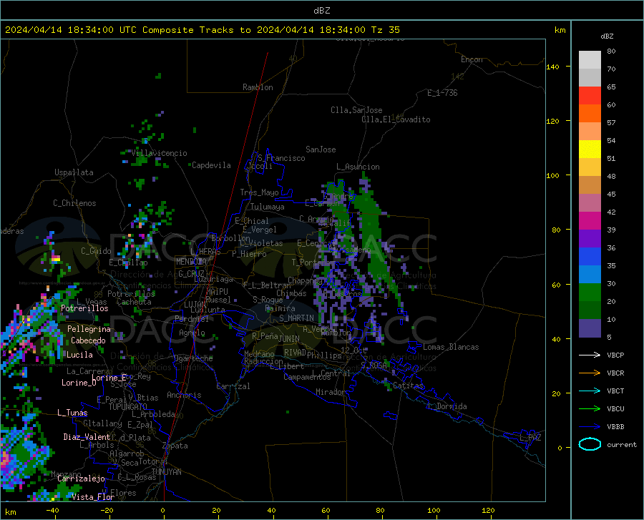Click the TUNUYAN map label
The image size is (644, 520).
tap(166, 472)
